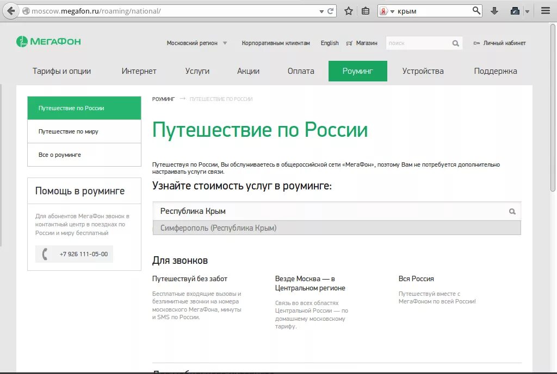Click the key icon next to Личный кабинет

click(476, 43)
